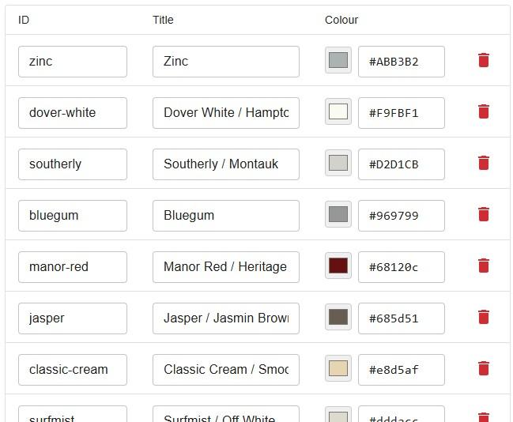
Task: Edit the ID field containing manor-red
Action: point(73,267)
